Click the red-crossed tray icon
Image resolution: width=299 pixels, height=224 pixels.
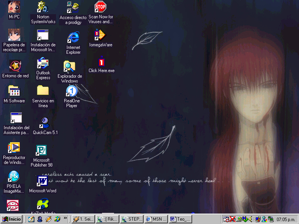pyautogui.click(x=232, y=219)
